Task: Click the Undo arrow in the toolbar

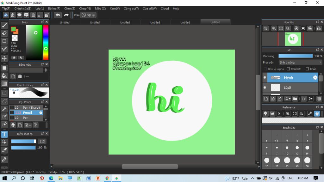Action: (58, 15)
